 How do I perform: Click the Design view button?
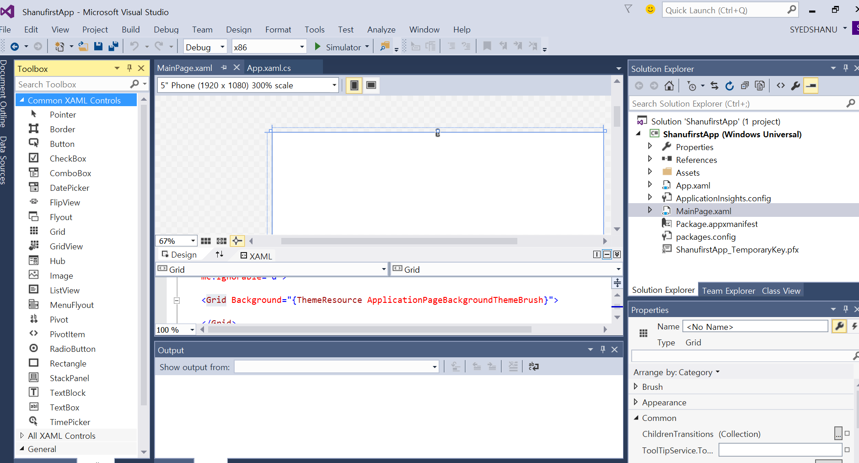point(179,254)
